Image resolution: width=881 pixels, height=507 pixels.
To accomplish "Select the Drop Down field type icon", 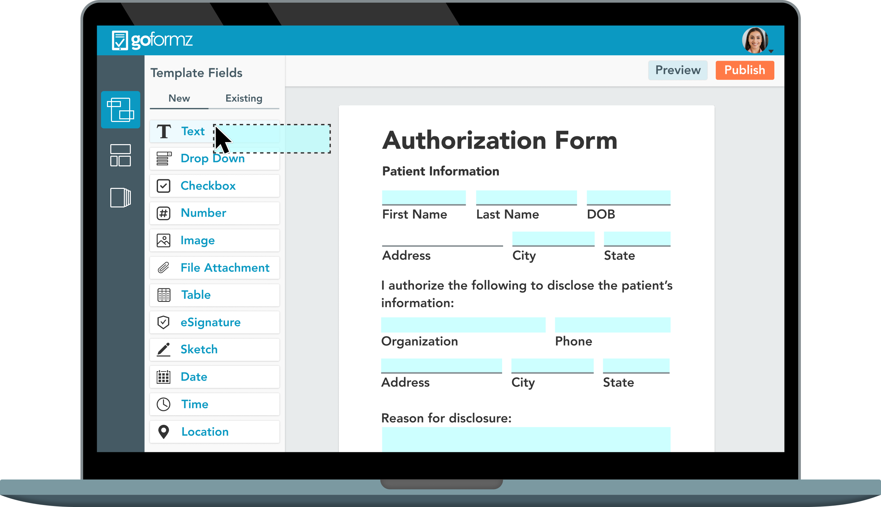I will pyautogui.click(x=163, y=159).
